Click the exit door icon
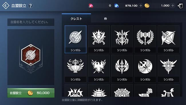The width and height of the screenshot is (186, 105). click(180, 6)
